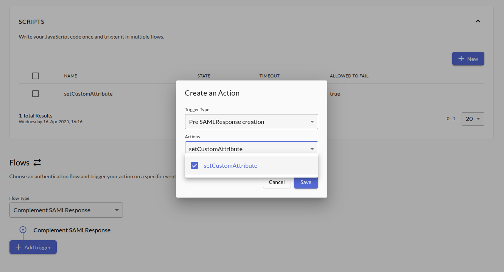504x272 pixels.
Task: Uncheck setCustomAttribute in the Actions list
Action: coord(194,165)
